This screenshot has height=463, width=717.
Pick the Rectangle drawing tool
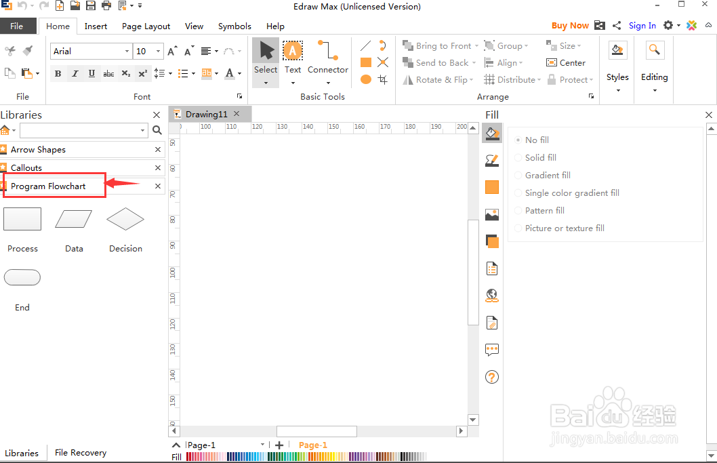pos(366,62)
